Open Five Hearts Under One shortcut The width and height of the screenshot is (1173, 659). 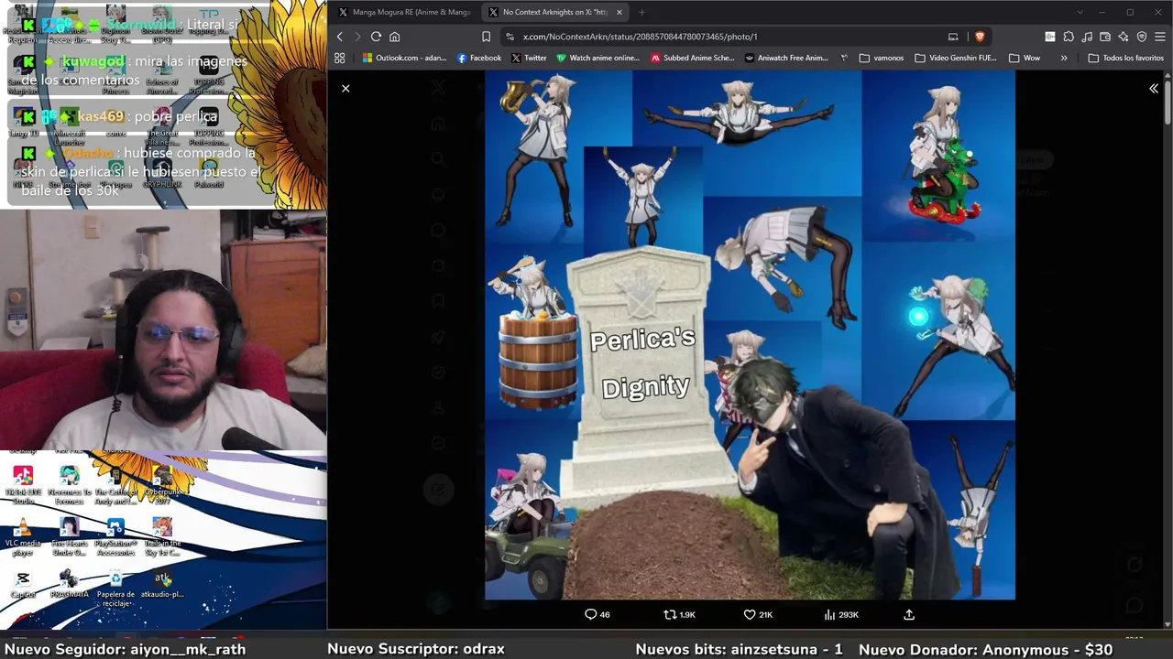(69, 538)
